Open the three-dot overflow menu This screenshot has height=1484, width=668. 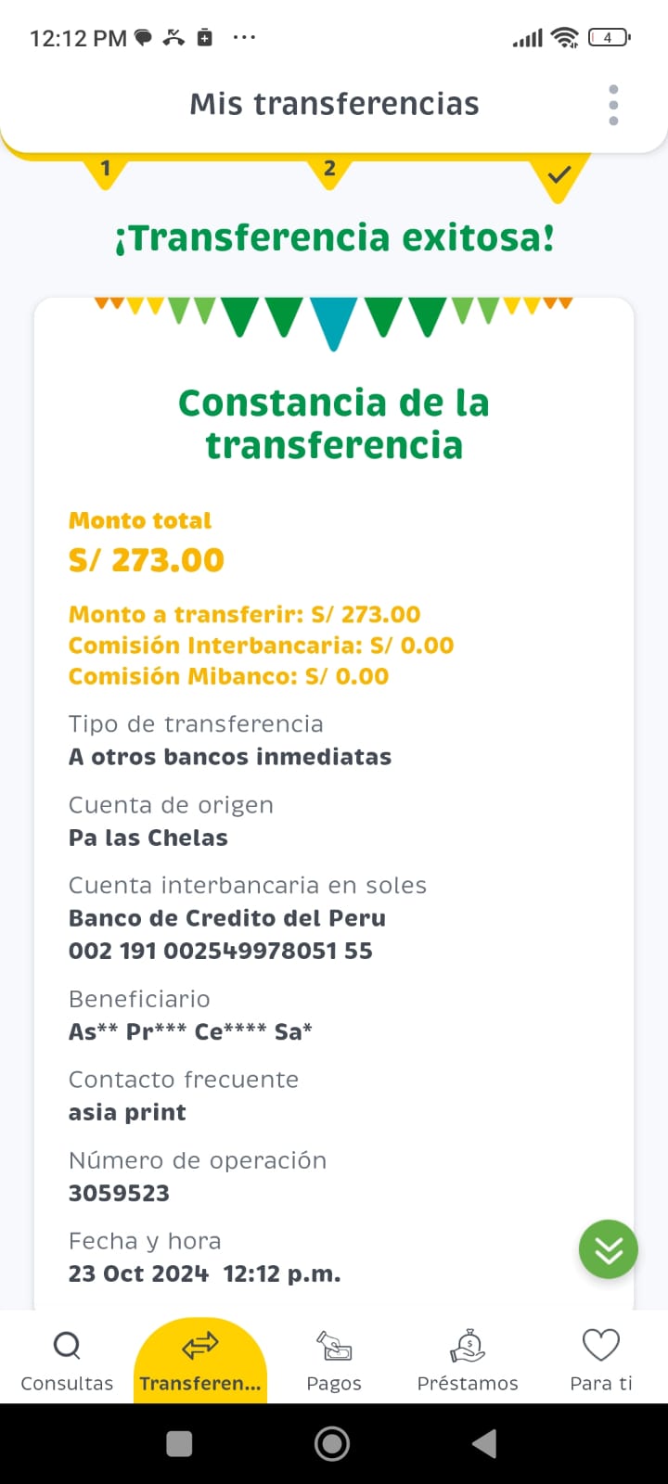613,105
